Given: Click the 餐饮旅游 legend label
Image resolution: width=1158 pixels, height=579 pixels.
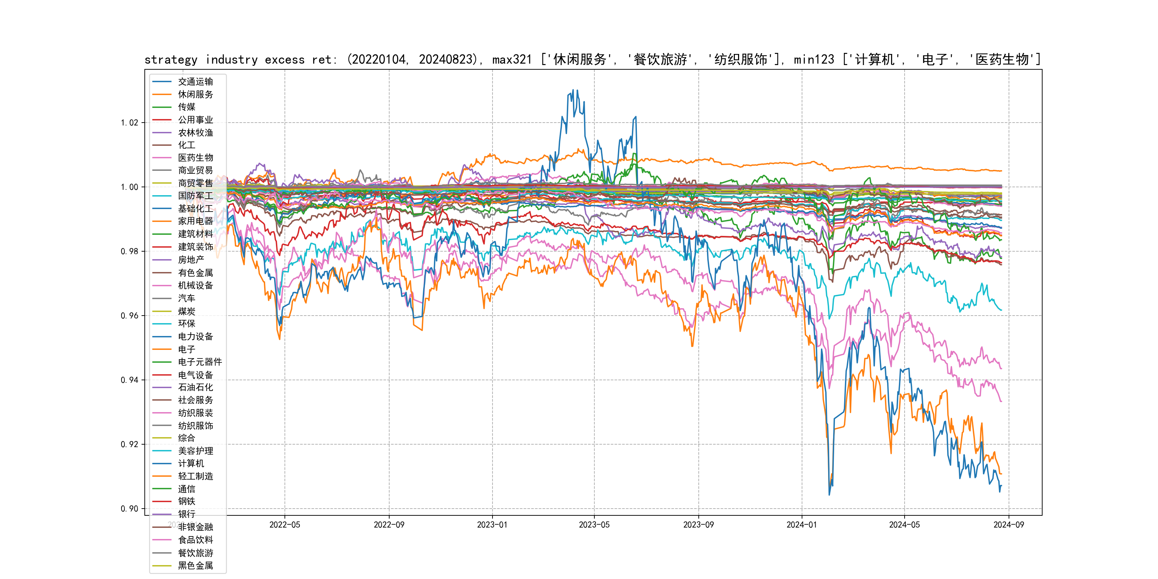Looking at the screenshot, I should tap(195, 553).
